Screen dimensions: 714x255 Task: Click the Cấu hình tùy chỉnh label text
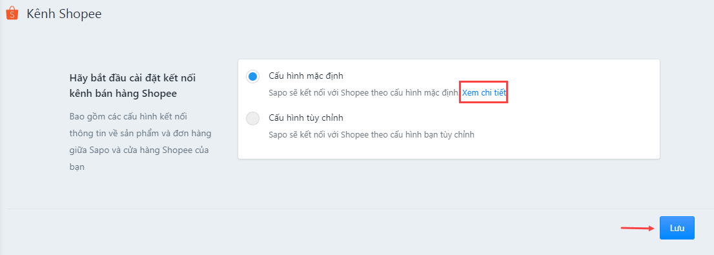pyautogui.click(x=306, y=118)
